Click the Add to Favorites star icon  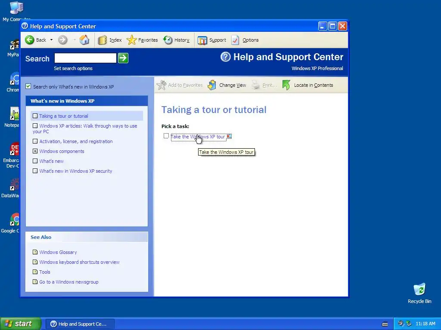[x=161, y=85]
